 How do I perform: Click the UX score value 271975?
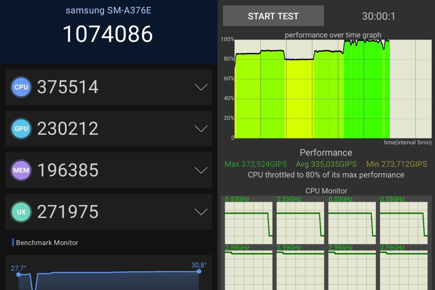coord(68,212)
